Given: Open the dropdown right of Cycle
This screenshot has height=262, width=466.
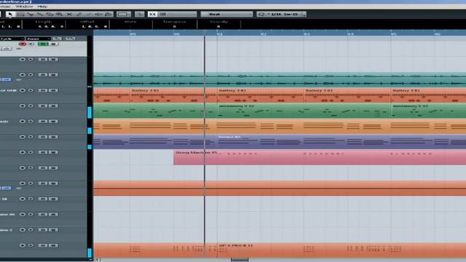Looking at the screenshot, I should point(38,39).
